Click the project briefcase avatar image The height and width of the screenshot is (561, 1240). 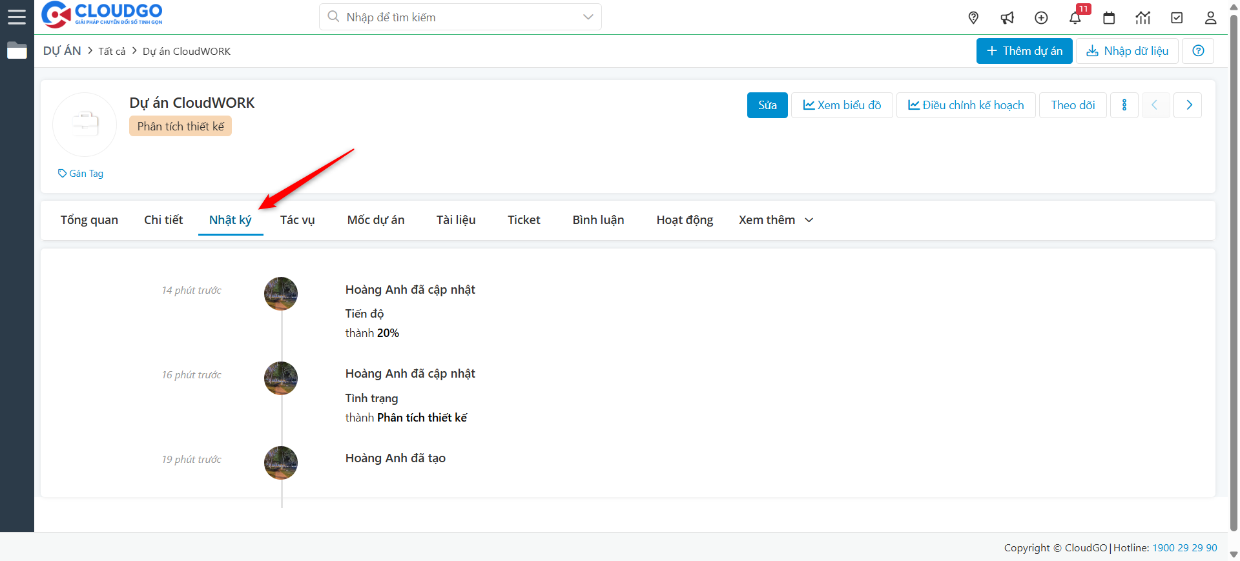pos(85,125)
